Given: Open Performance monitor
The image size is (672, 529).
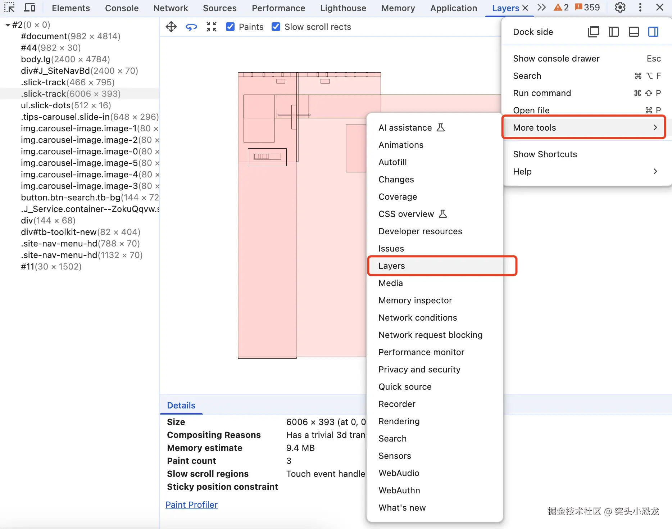Looking at the screenshot, I should coord(435,352).
